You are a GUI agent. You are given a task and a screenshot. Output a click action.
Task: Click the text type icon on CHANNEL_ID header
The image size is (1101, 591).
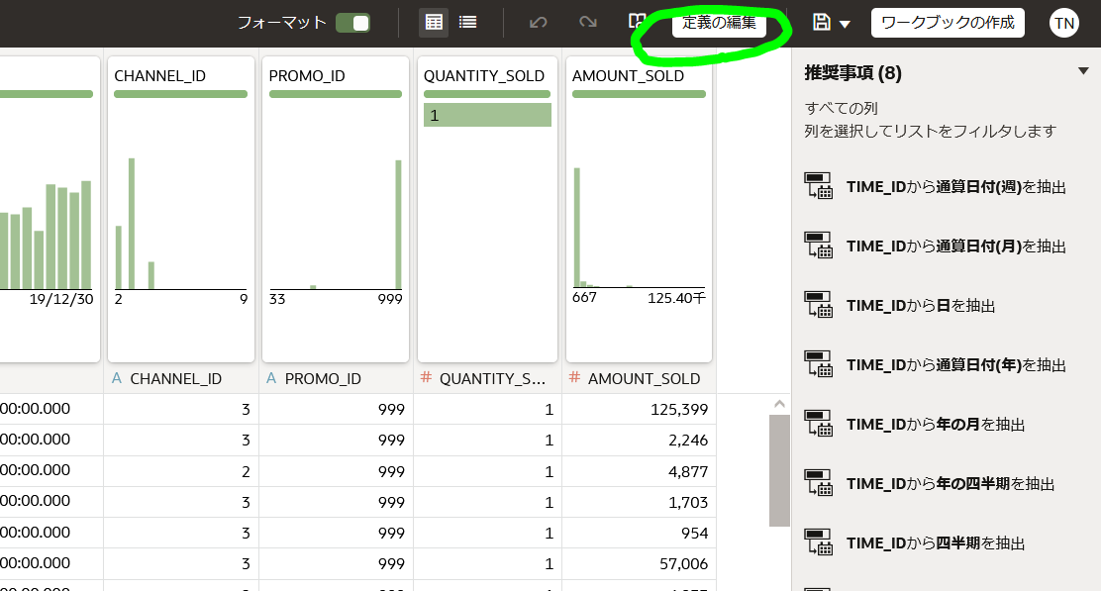(x=117, y=378)
